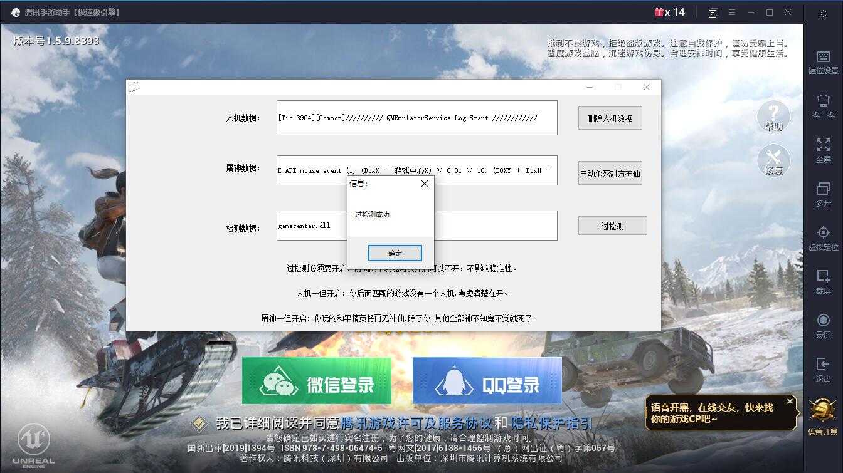Open 语音开黑 voice chat icon
The width and height of the screenshot is (843, 473).
tap(822, 417)
